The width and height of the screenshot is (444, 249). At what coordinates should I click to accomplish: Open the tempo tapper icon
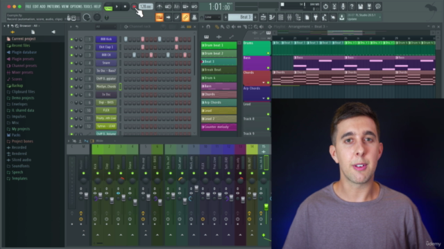coord(324,17)
